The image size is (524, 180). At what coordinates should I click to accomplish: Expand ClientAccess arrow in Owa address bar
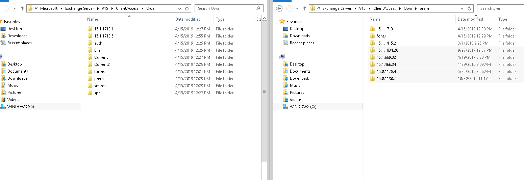(142, 8)
